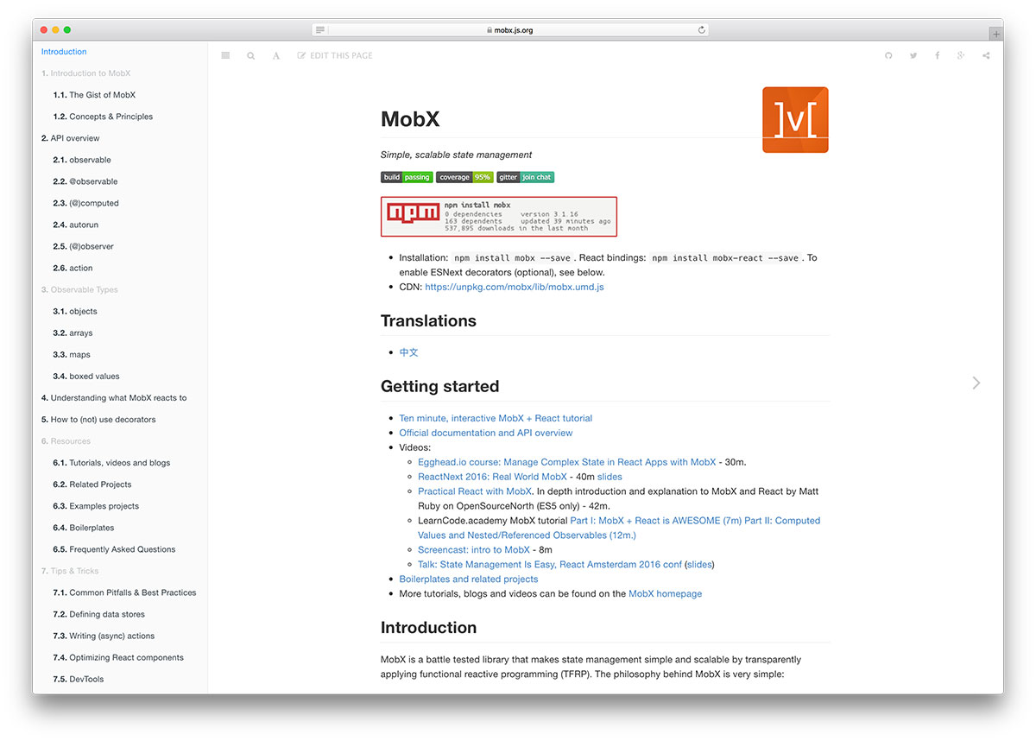The image size is (1036, 741).
Task: Open Optimizing React components chapter
Action: [118, 656]
